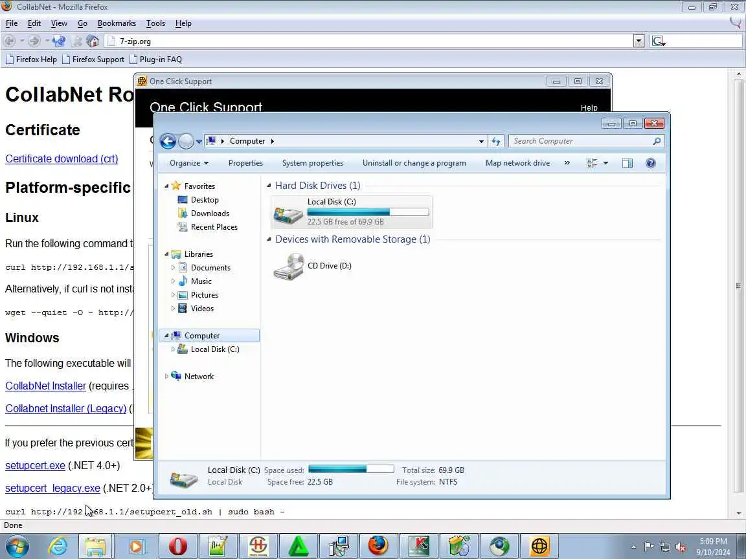Expand the Network tree node
Screen dimensions: 746x559
point(166,377)
